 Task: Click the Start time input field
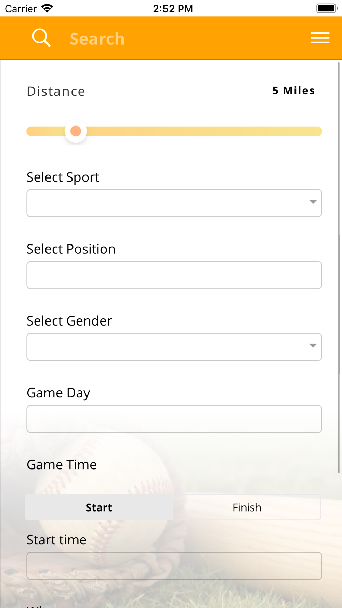[x=174, y=566]
